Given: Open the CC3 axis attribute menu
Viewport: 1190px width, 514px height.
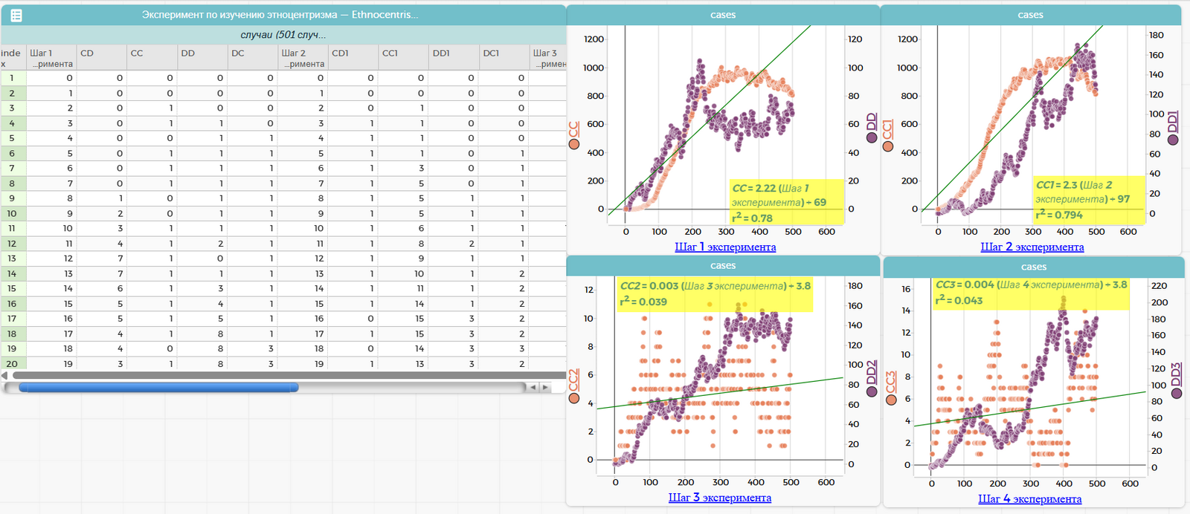Looking at the screenshot, I should (890, 382).
